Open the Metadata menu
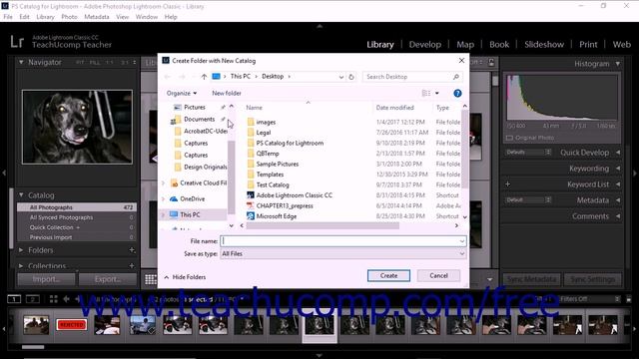639x359 pixels. (x=97, y=17)
